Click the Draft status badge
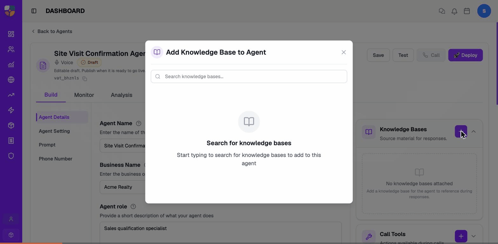This screenshot has width=498, height=244. click(89, 63)
